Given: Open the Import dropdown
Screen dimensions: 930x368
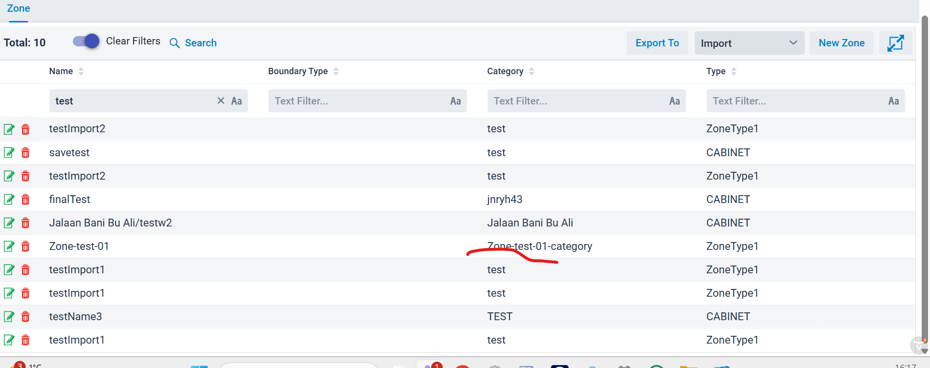Looking at the screenshot, I should [x=749, y=43].
